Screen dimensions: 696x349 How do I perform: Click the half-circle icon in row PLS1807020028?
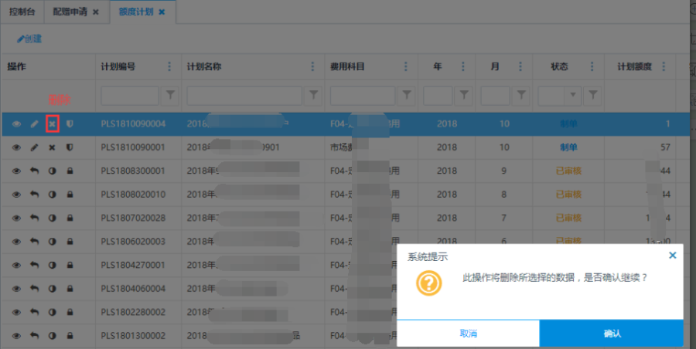pyautogui.click(x=52, y=219)
